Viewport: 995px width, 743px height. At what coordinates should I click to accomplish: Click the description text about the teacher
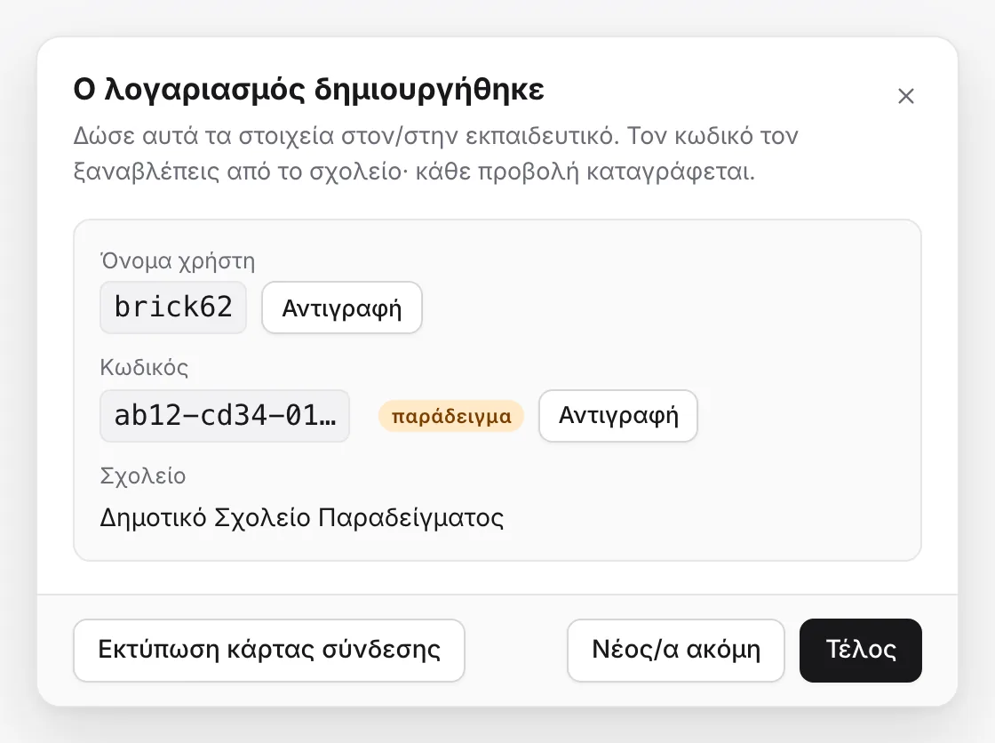[x=435, y=154]
